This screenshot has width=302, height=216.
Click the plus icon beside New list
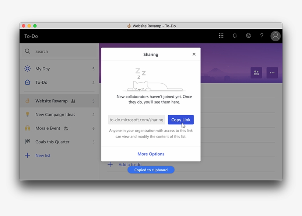[x=28, y=155]
